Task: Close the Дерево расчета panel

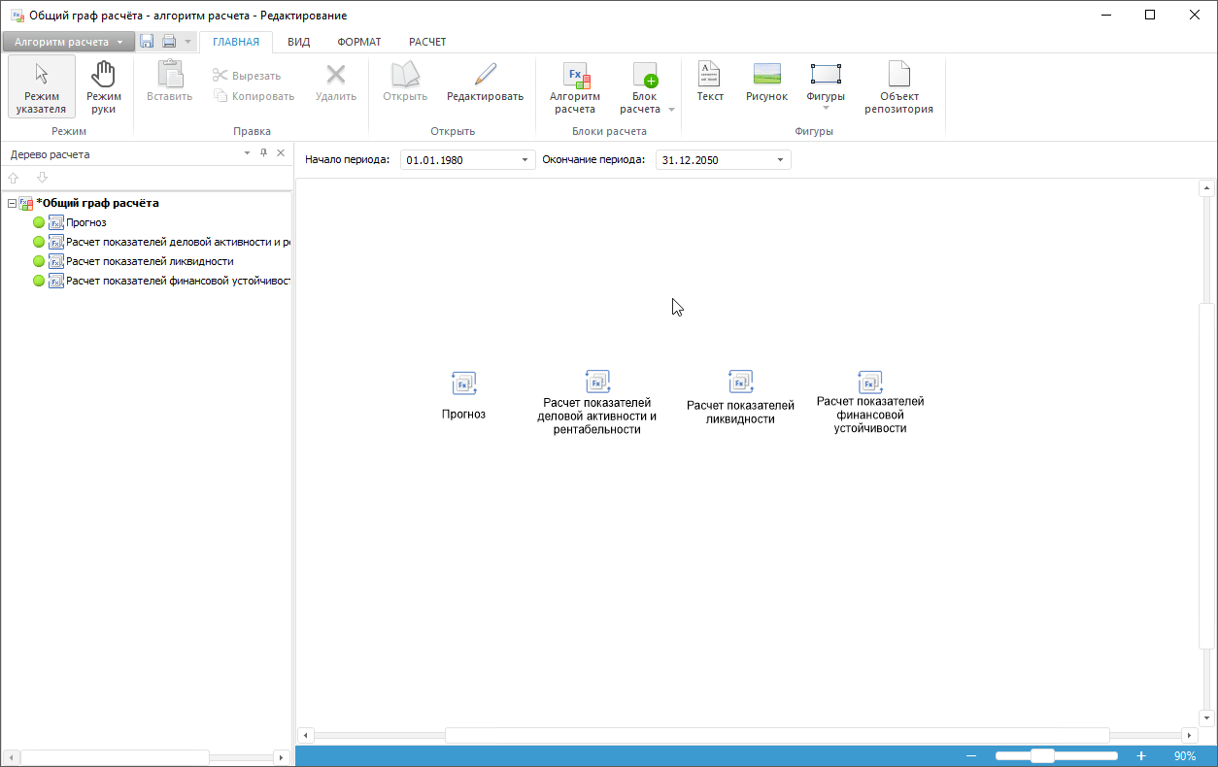Action: coord(281,153)
